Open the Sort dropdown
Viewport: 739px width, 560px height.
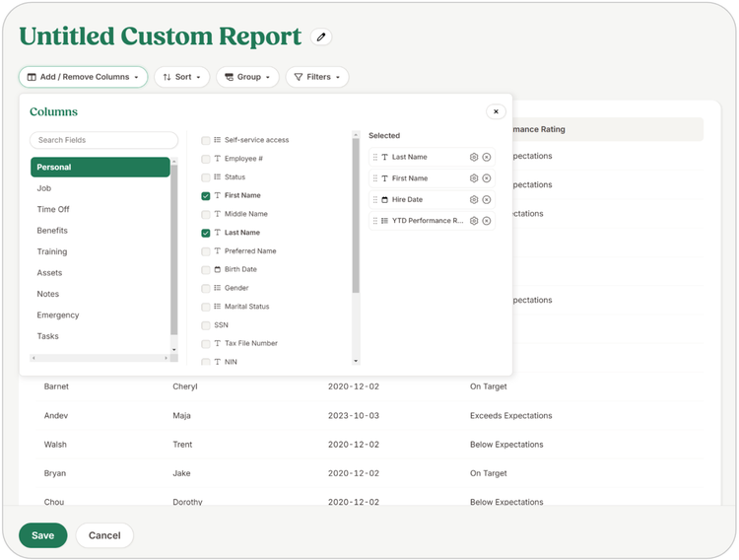(x=181, y=77)
